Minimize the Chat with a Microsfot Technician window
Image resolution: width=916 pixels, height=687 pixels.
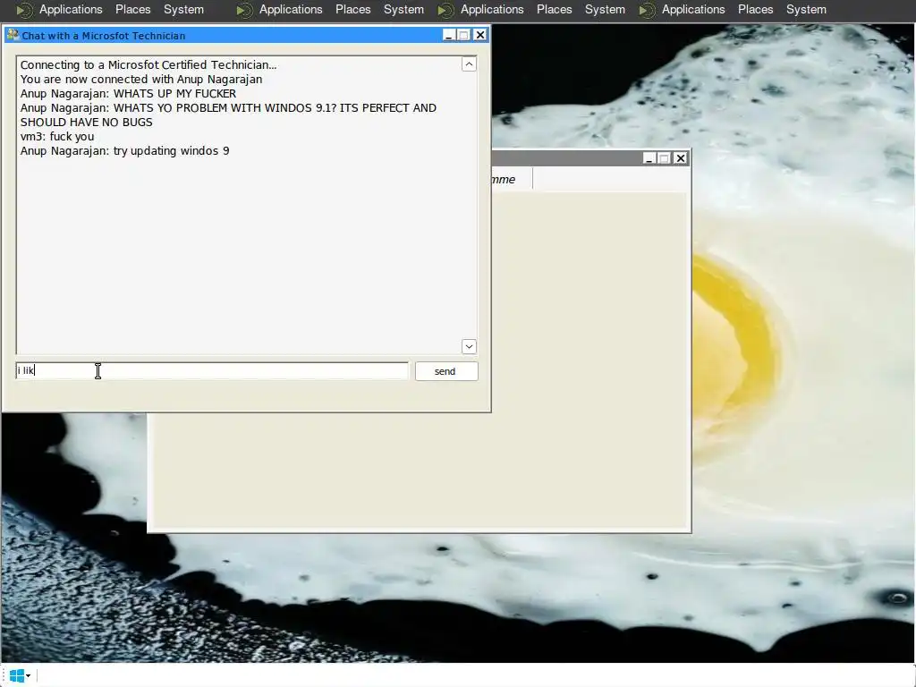pyautogui.click(x=449, y=35)
